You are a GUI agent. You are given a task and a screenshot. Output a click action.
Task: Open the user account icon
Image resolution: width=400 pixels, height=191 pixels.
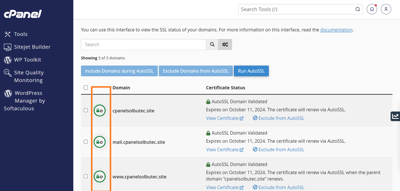click(386, 9)
